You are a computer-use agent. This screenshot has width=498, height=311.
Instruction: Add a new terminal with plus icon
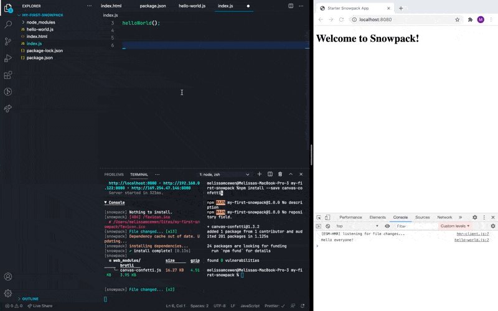click(260, 174)
